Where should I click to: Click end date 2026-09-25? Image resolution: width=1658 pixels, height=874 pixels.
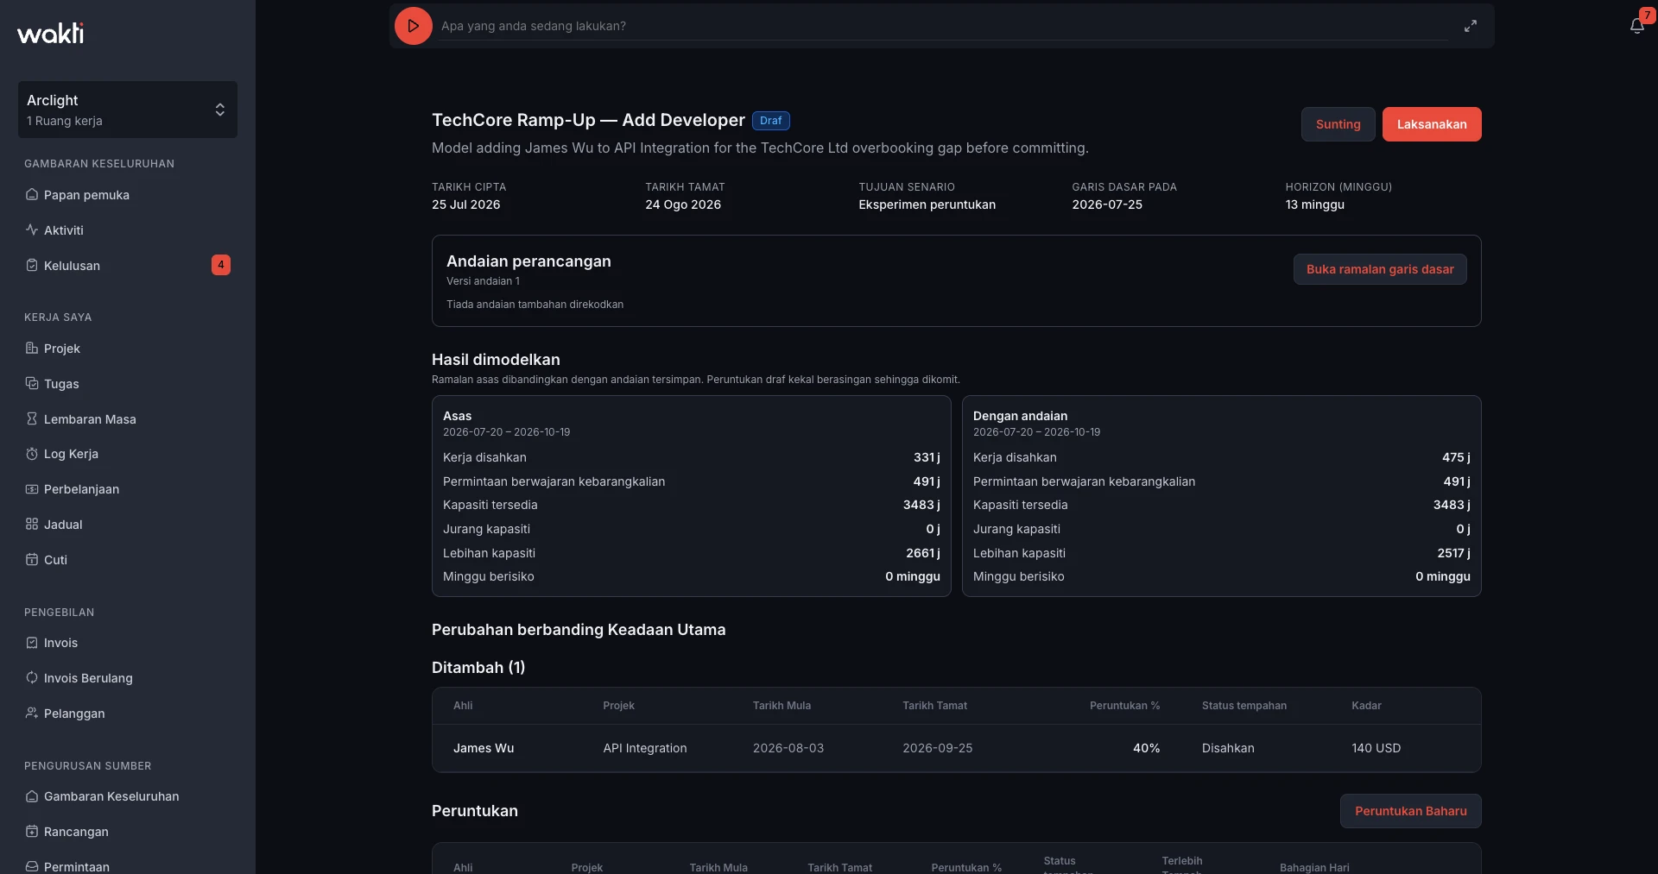(938, 748)
